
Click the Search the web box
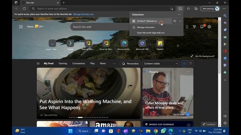pos(100,27)
